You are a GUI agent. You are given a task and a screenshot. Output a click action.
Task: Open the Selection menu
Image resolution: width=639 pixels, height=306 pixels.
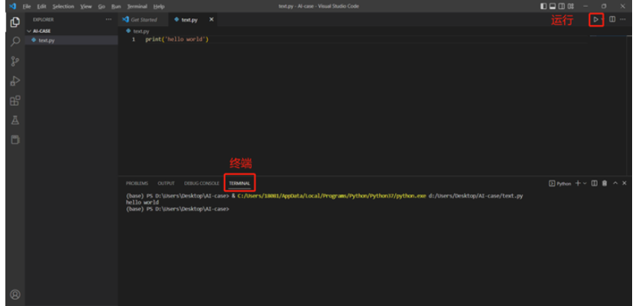click(x=63, y=7)
